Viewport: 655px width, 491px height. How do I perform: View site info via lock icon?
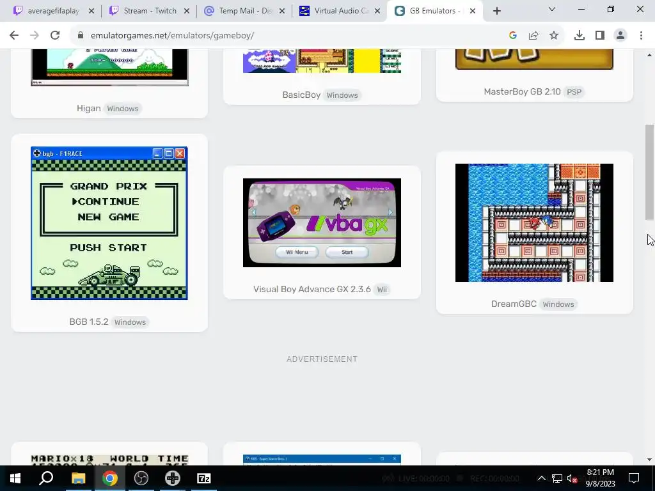[80, 36]
